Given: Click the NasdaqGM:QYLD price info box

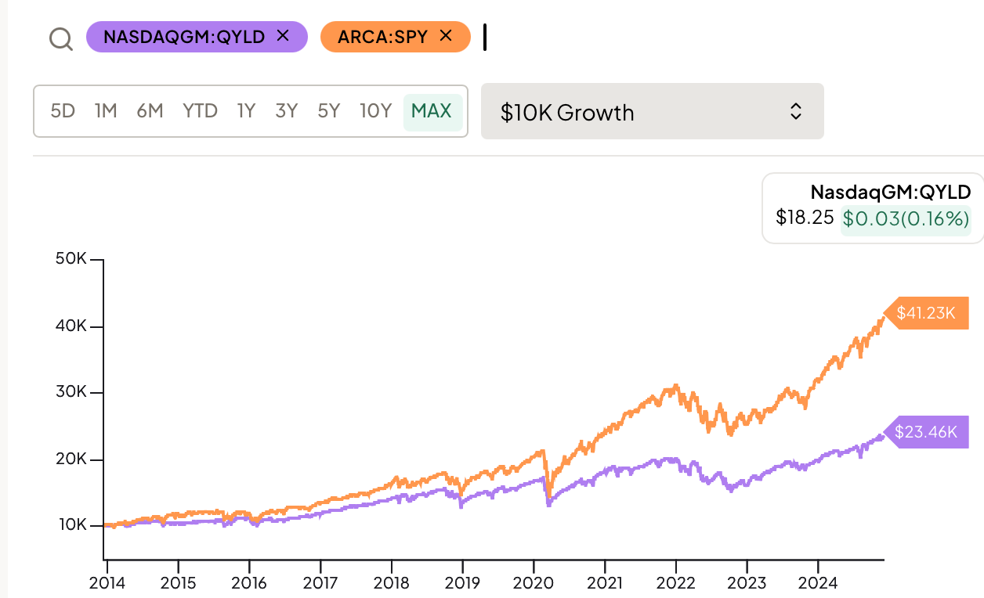Looking at the screenshot, I should (x=872, y=207).
